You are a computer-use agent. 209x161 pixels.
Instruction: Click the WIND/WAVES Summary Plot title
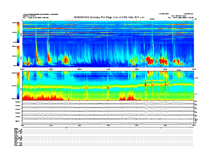(x=109, y=17)
